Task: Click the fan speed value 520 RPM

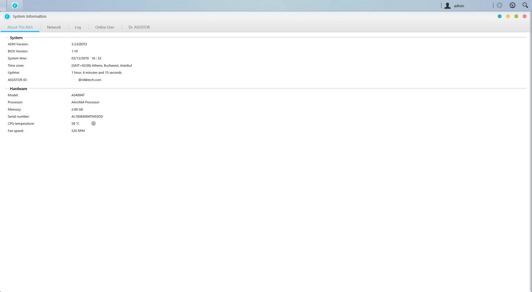Action: [x=78, y=131]
